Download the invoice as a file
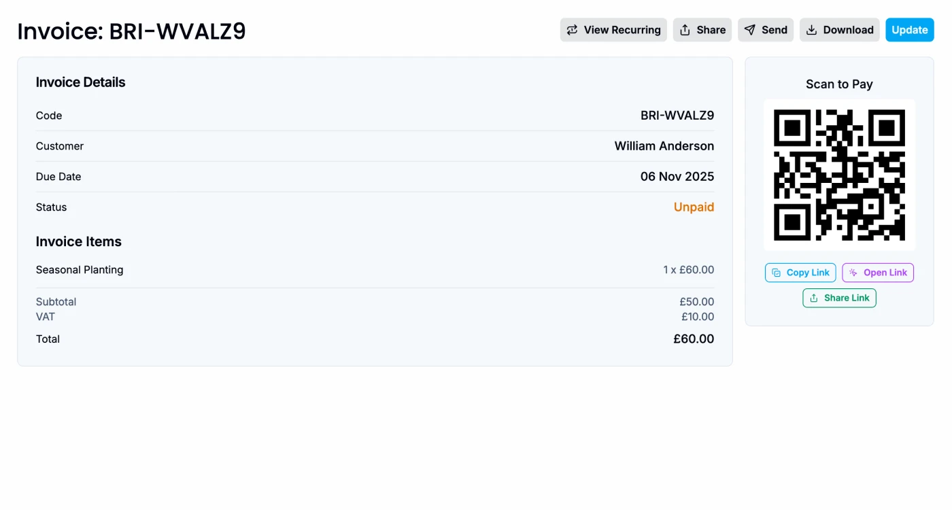The width and height of the screenshot is (952, 510). pyautogui.click(x=840, y=30)
